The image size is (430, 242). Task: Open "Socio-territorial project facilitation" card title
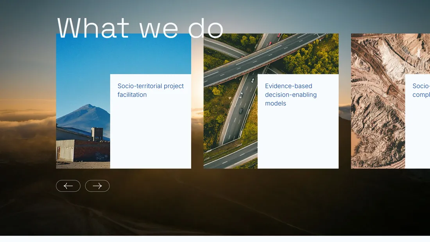tap(150, 90)
